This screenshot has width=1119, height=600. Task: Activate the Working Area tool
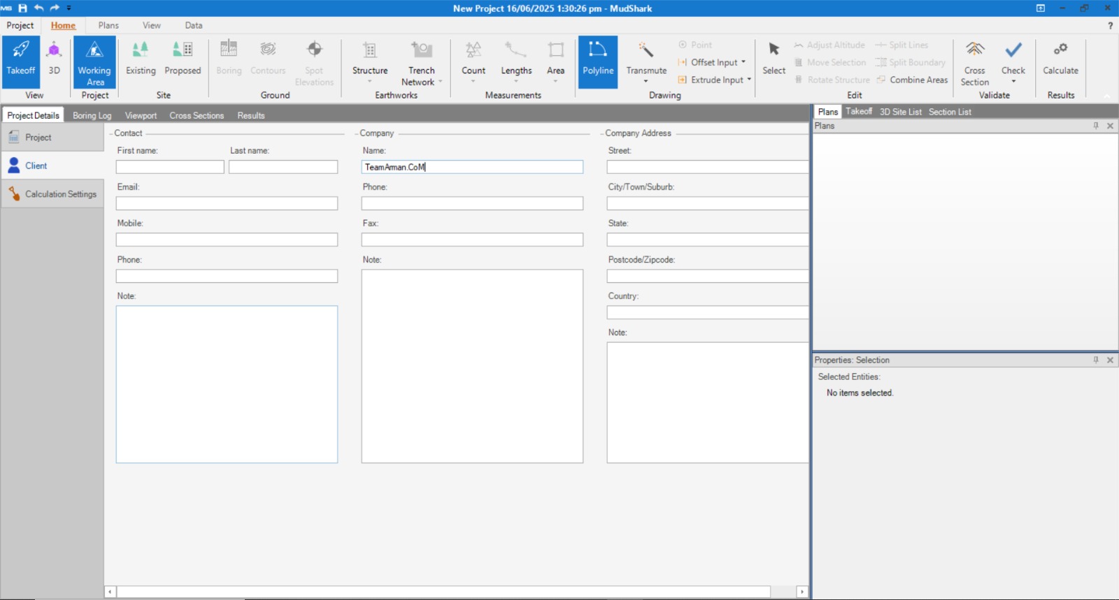94,62
